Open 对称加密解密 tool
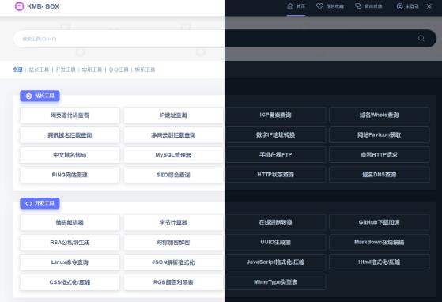This screenshot has height=302, width=442. coord(173,243)
